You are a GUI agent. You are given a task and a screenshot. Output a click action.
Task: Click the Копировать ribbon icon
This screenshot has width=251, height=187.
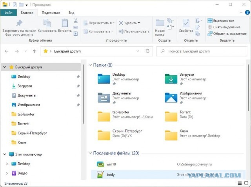click(x=47, y=23)
